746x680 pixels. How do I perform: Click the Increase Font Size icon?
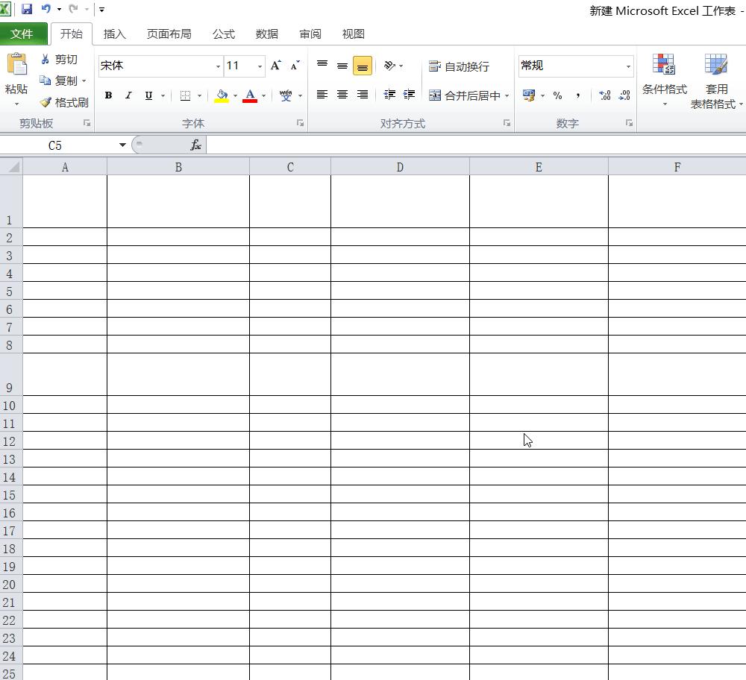[275, 66]
